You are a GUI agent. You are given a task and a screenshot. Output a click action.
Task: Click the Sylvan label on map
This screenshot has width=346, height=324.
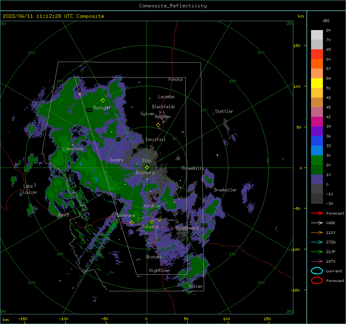click(x=147, y=114)
